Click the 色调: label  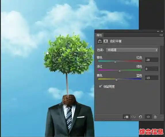point(100,50)
